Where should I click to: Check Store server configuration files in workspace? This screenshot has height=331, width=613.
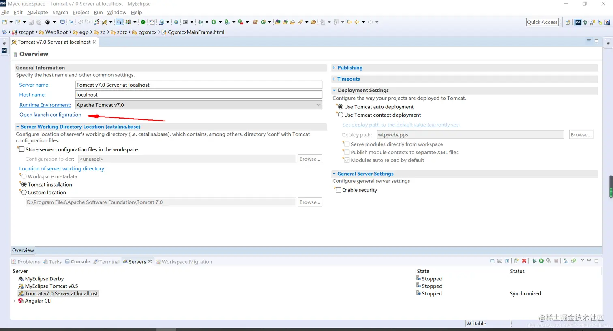coord(22,149)
